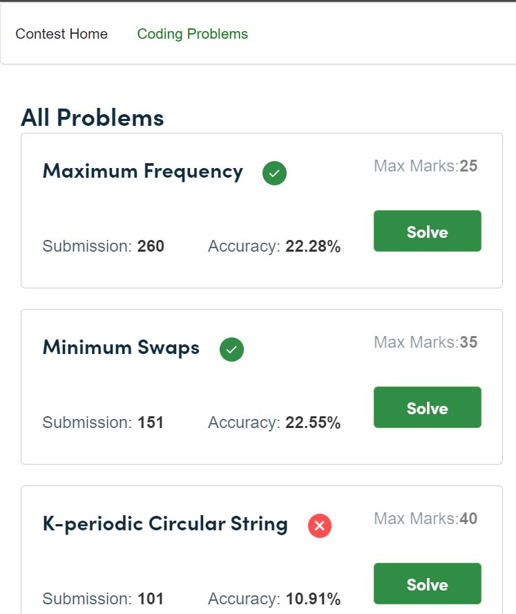Click Solve for the Minimum Swaps problem
The width and height of the screenshot is (516, 614).
click(427, 407)
